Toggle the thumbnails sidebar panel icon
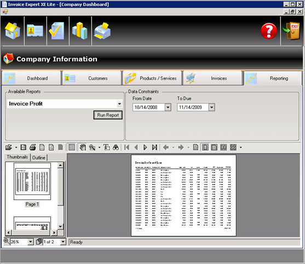The width and height of the screenshot is (305, 264). pos(72,147)
